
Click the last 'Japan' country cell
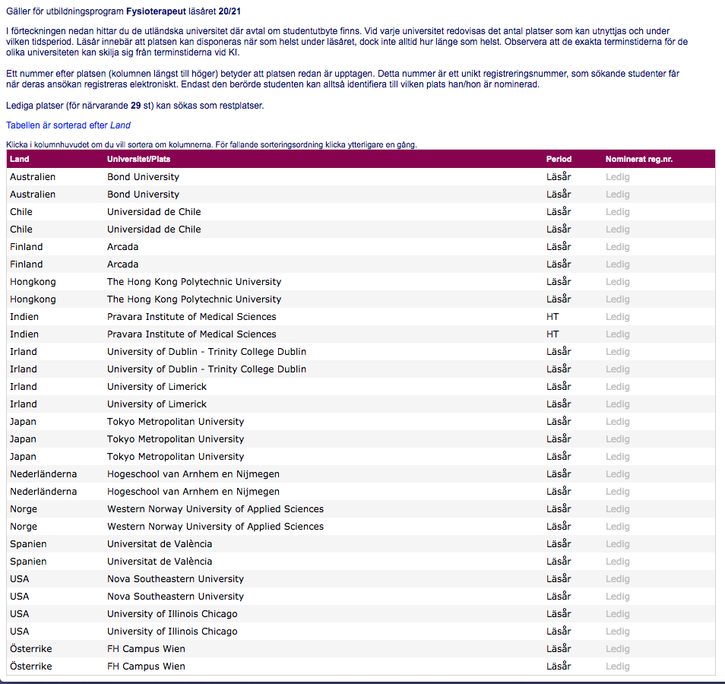pyautogui.click(x=23, y=457)
